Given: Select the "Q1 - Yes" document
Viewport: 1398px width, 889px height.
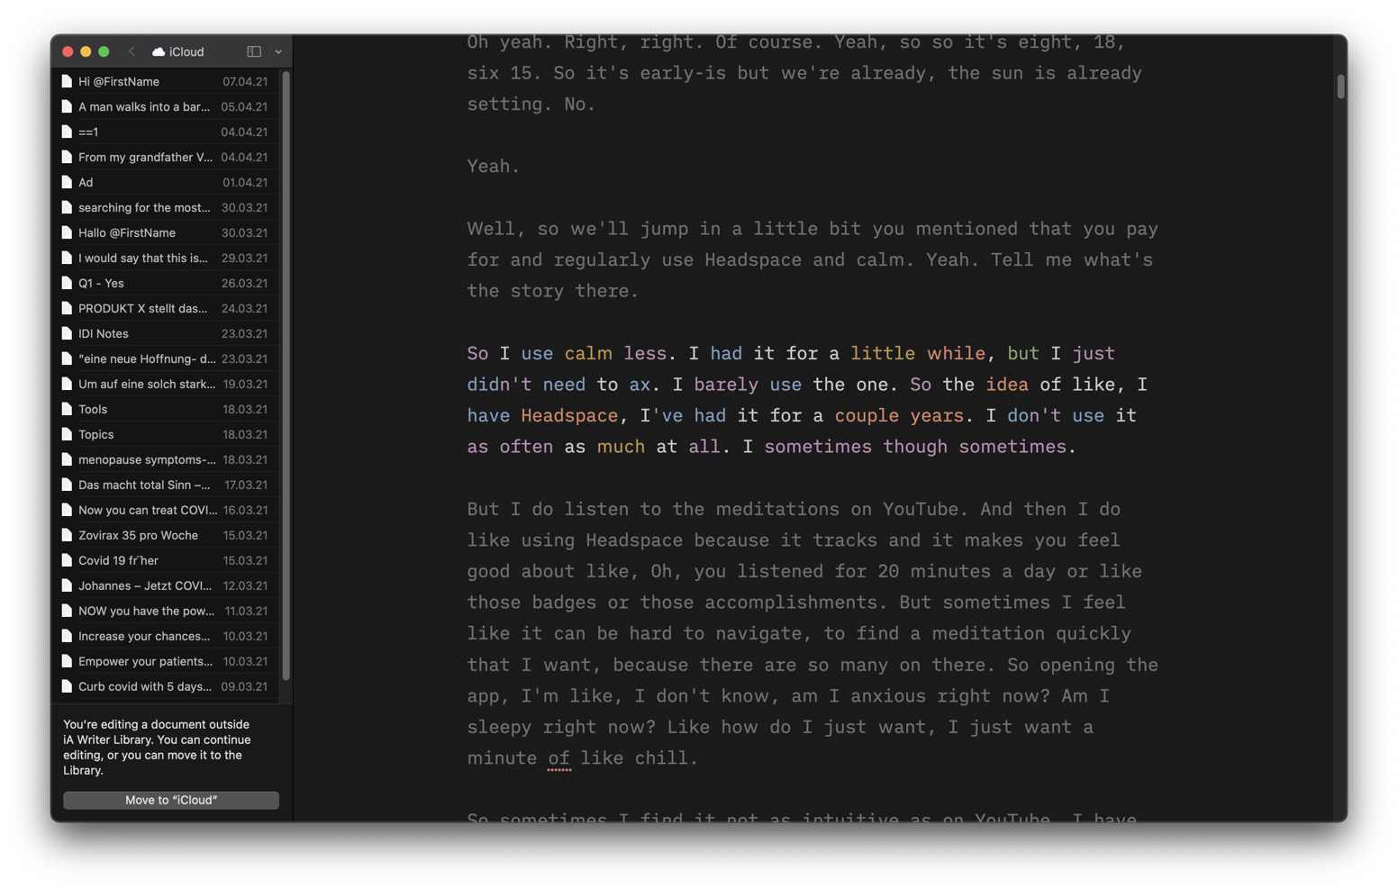Looking at the screenshot, I should click(x=165, y=283).
